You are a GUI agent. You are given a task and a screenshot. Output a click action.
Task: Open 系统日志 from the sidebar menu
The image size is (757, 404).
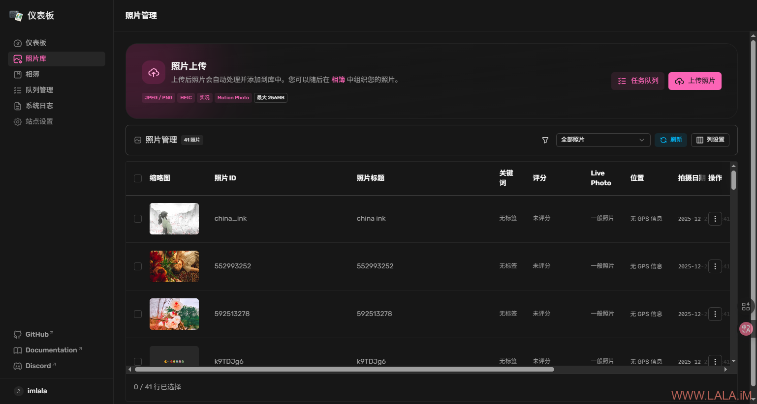coord(39,106)
